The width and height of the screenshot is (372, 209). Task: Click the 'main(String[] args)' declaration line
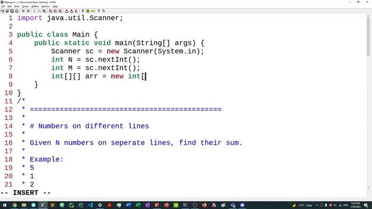coord(119,43)
